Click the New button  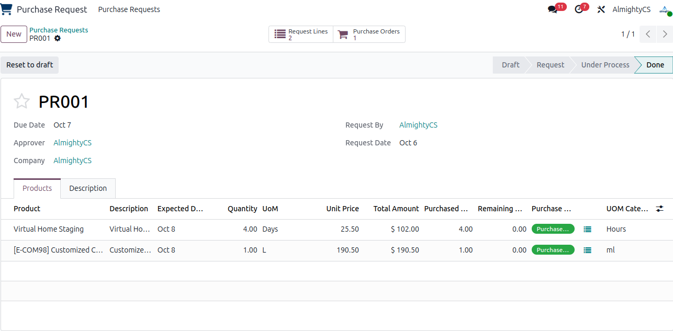click(x=14, y=35)
